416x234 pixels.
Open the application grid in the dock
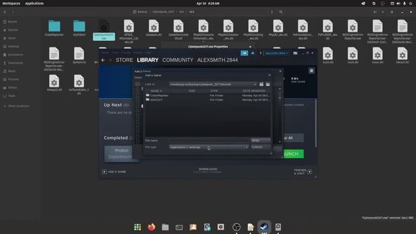(x=137, y=227)
